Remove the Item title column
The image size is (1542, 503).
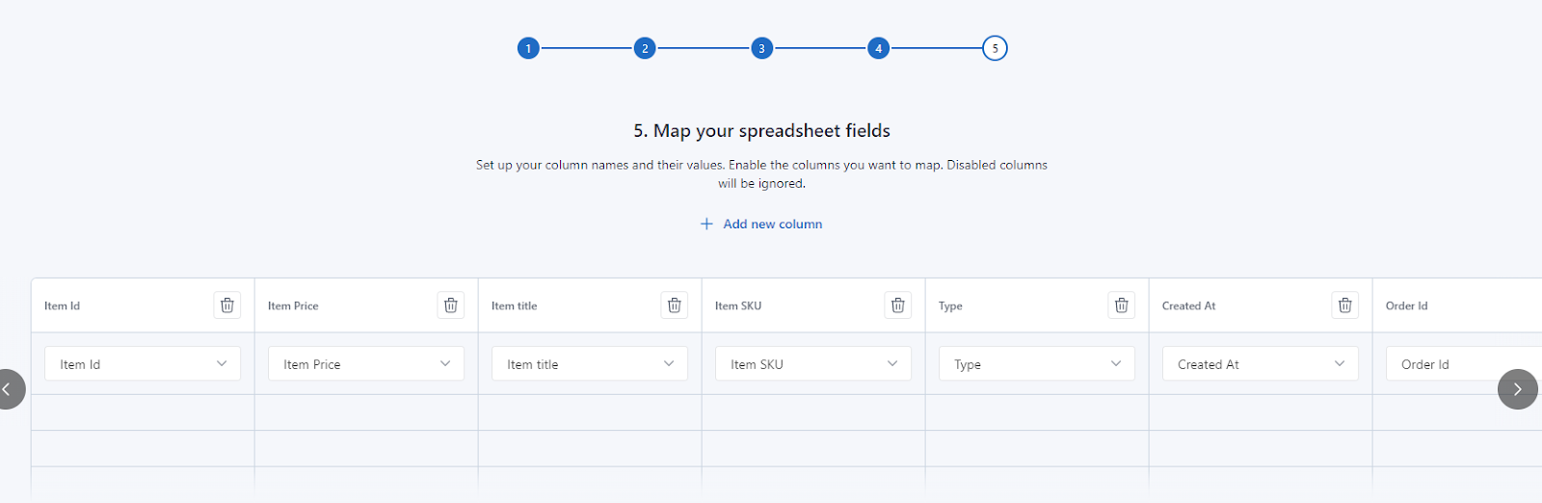[675, 305]
